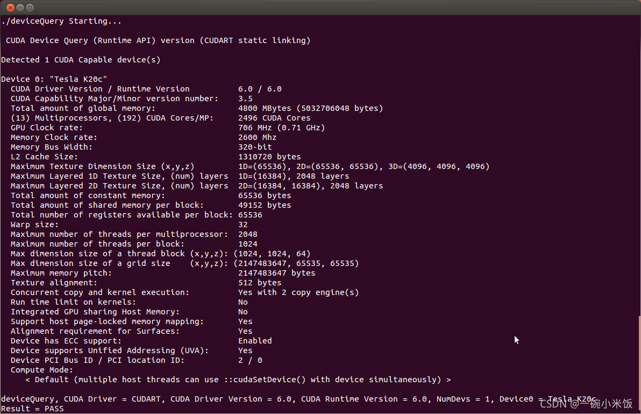Click the "Yes with 2 copy engine(s)" value
Viewport: 641px width, 414px height.
click(x=298, y=292)
